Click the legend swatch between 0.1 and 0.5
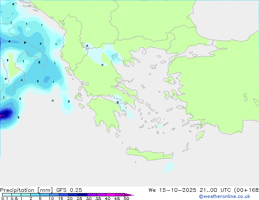This screenshot has height=200, width=259. click(7, 195)
